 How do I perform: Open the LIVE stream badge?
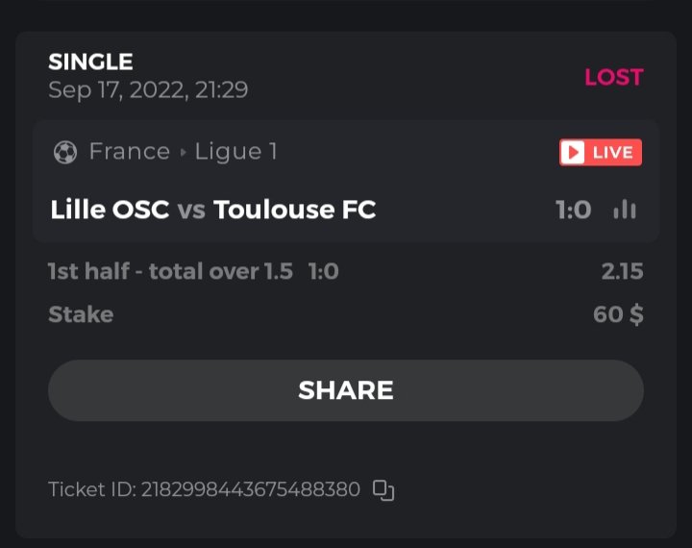(x=600, y=152)
